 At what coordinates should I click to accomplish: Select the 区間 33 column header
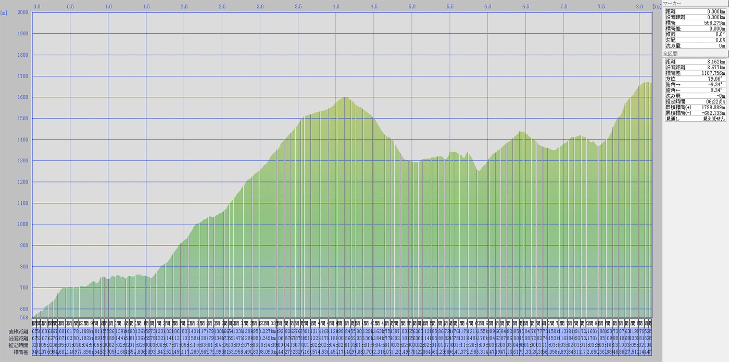pos(267,323)
